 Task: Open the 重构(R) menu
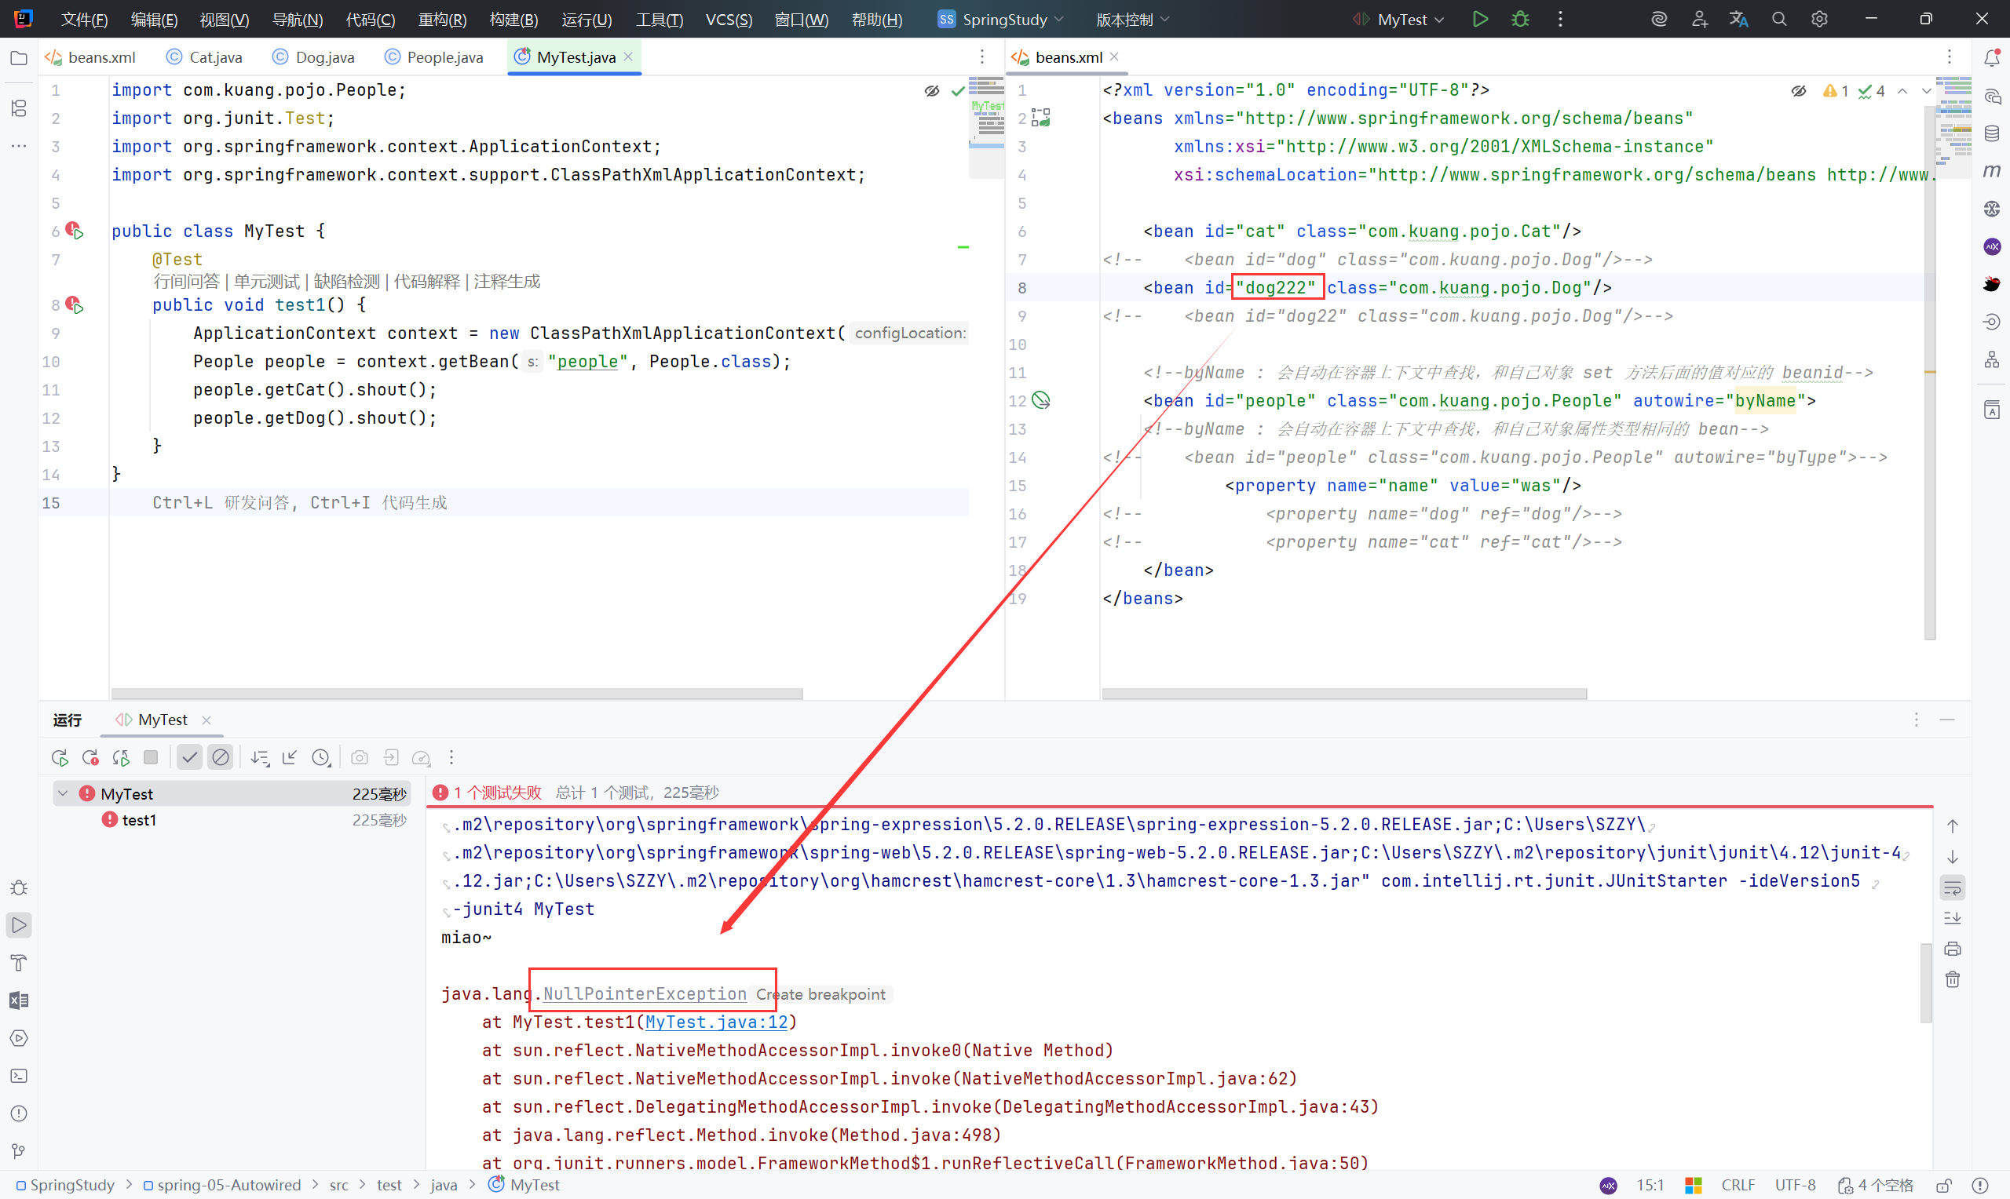point(442,20)
